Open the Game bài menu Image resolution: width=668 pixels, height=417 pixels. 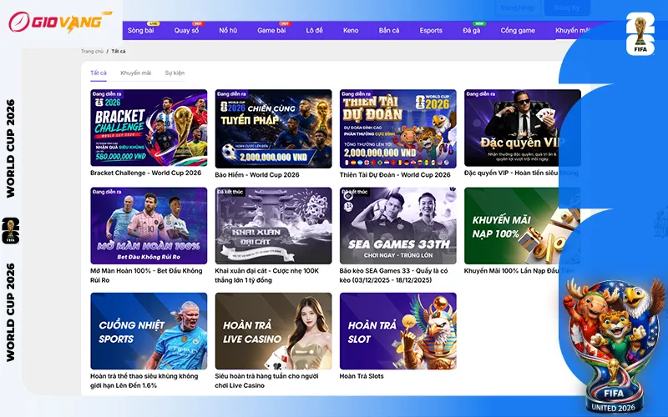click(x=271, y=31)
